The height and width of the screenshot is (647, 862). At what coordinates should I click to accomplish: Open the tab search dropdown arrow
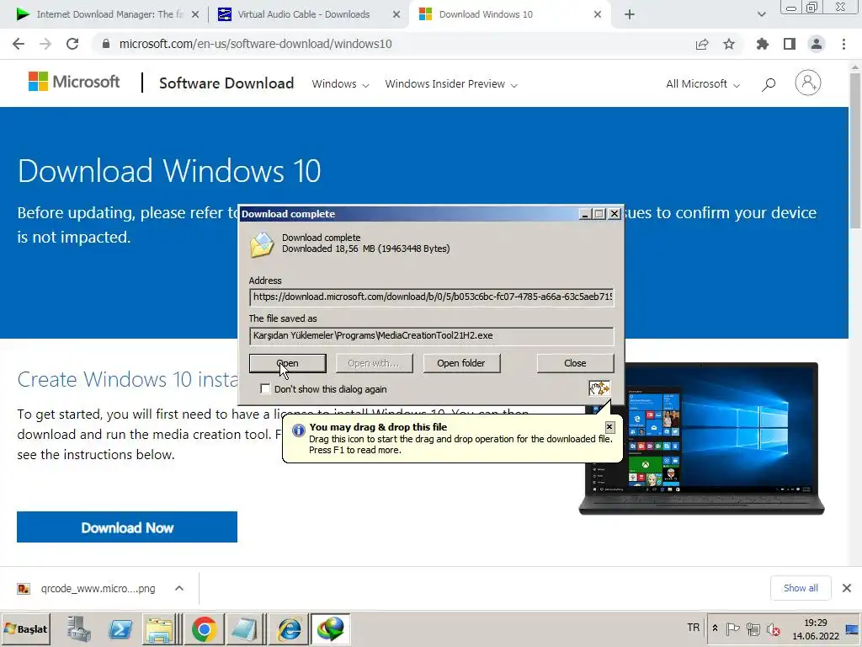(761, 14)
